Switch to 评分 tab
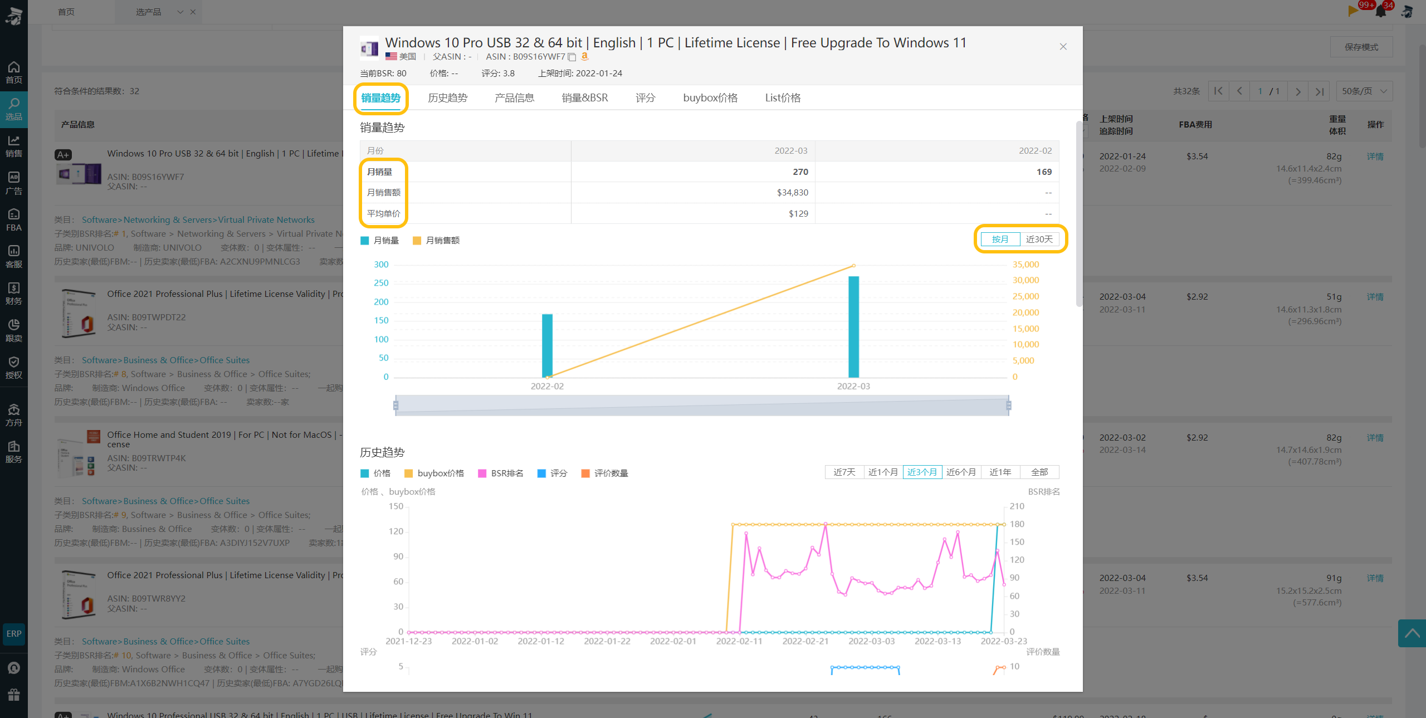 point(646,98)
